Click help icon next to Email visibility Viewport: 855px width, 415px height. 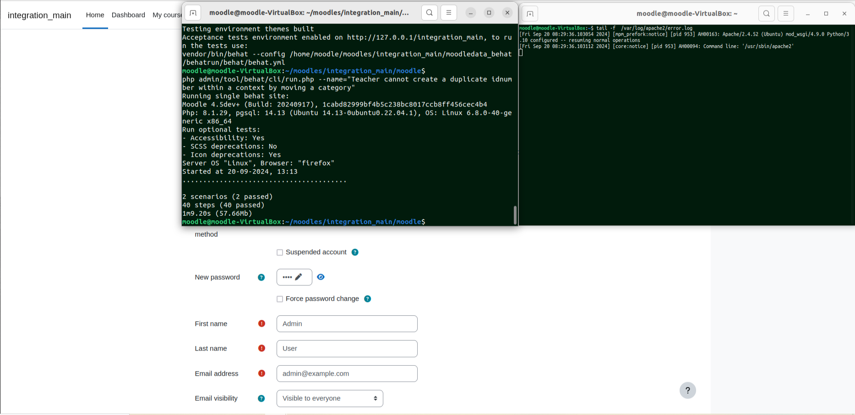coord(261,399)
